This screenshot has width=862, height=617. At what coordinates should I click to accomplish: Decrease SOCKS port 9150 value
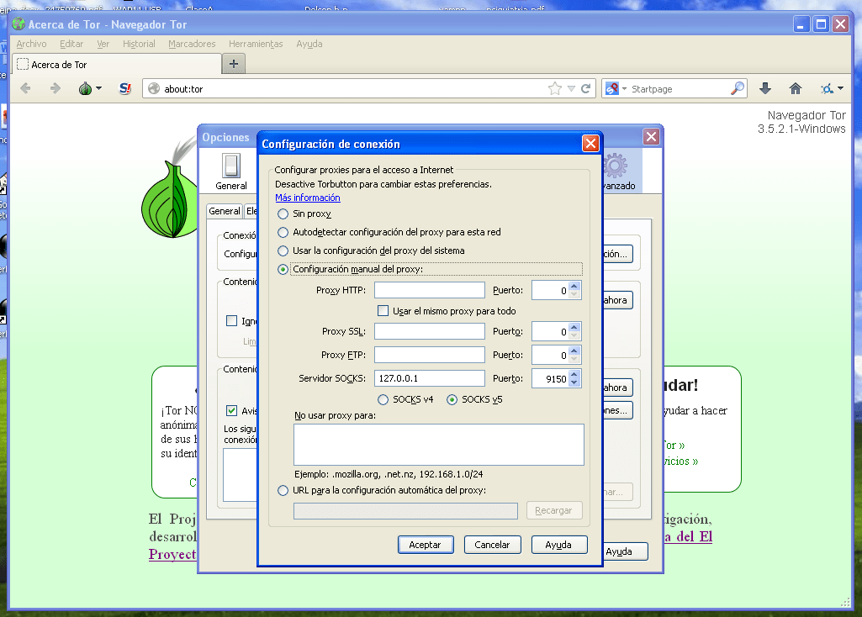pos(574,382)
